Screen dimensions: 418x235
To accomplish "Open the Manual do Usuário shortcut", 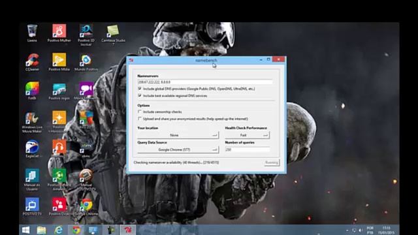I will 32,180.
